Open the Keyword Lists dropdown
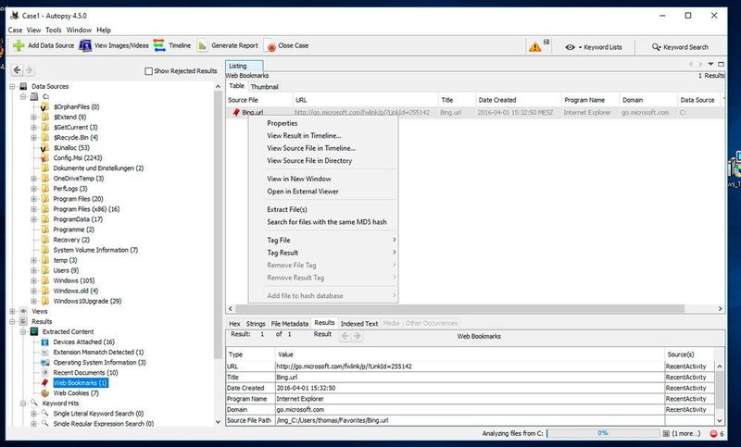 [x=594, y=46]
